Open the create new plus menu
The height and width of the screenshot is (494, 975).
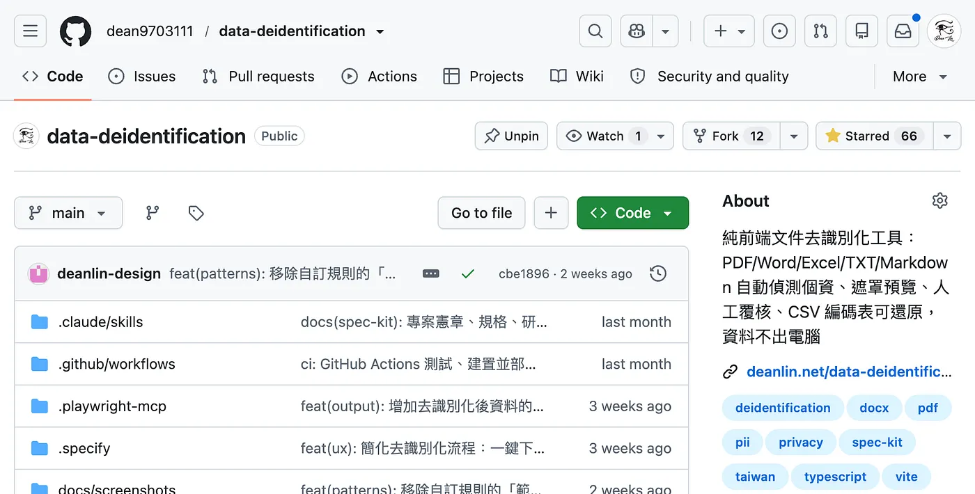click(x=729, y=31)
